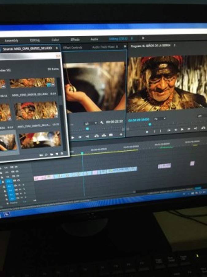Click the workspace overflow chevron after Editing
Viewport: 207px width, 277px height.
(x=143, y=38)
